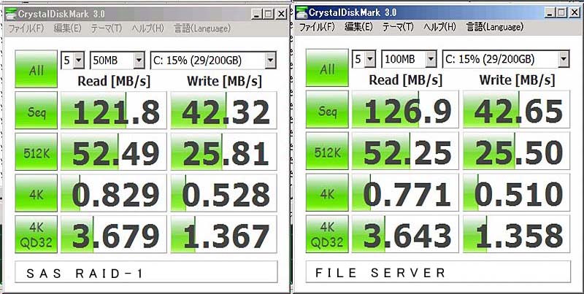Image resolution: width=584 pixels, height=294 pixels.
Task: Start the 4K QD32 test in the right window
Action: coord(327,234)
